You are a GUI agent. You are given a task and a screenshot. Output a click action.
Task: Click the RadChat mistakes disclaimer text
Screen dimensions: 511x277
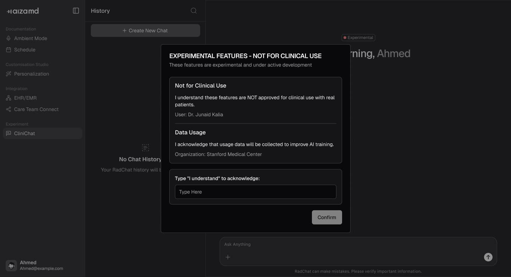click(358, 271)
